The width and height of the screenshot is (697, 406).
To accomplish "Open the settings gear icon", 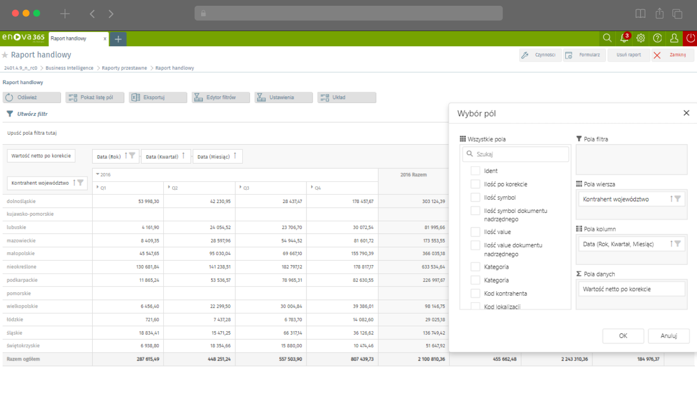I will coord(641,38).
